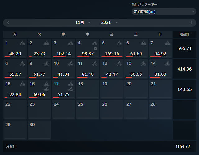Click the 日 weekday header

click(x=160, y=34)
